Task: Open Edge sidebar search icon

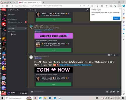Action: coord(123,10)
